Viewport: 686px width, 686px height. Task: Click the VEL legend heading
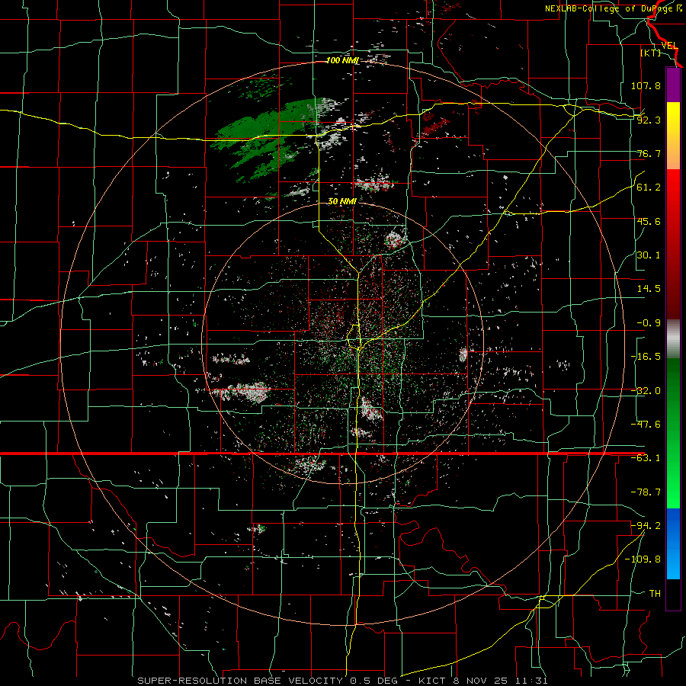point(669,46)
